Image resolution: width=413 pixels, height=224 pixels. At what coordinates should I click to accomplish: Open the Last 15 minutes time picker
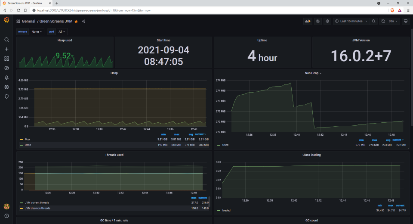pyautogui.click(x=351, y=21)
